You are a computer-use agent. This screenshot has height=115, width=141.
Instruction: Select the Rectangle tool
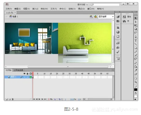click(x=135, y=48)
